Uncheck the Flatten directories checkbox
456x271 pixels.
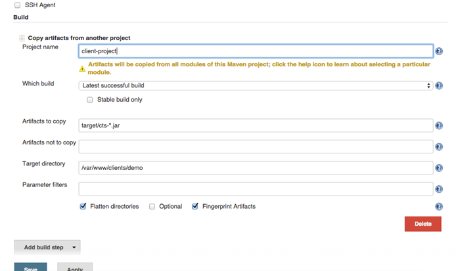[83, 206]
